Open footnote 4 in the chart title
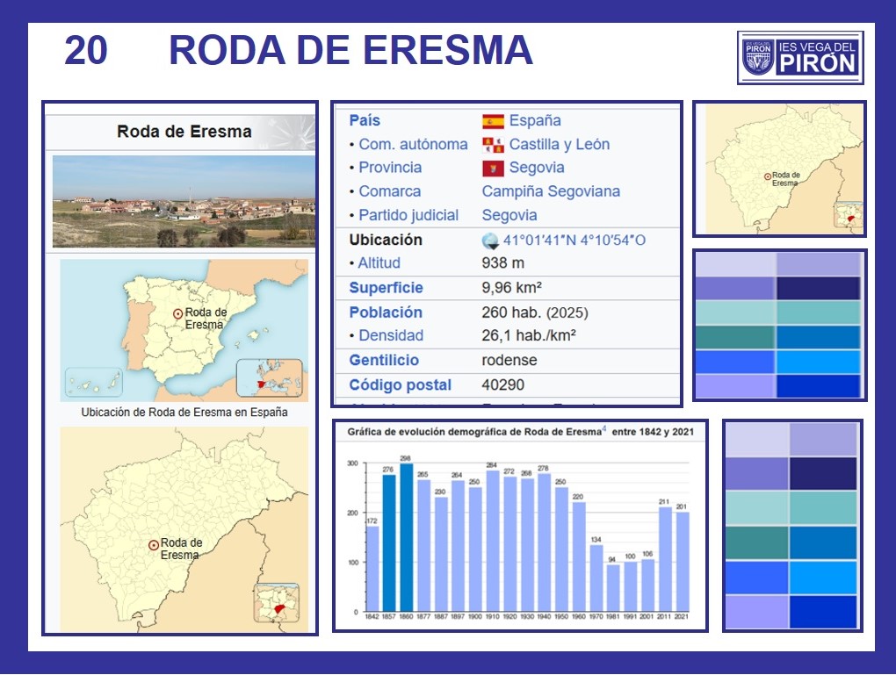 [603, 430]
